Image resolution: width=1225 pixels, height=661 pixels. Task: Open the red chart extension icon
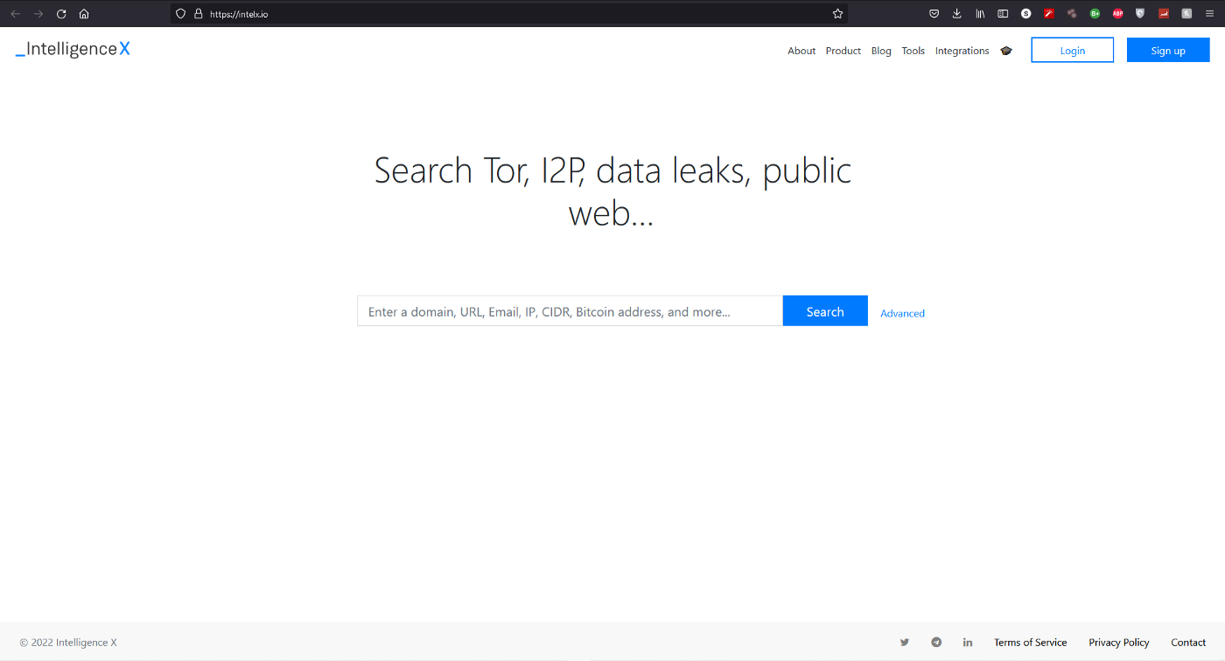point(1164,14)
